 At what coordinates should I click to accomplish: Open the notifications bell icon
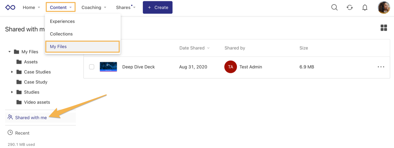pos(365,8)
